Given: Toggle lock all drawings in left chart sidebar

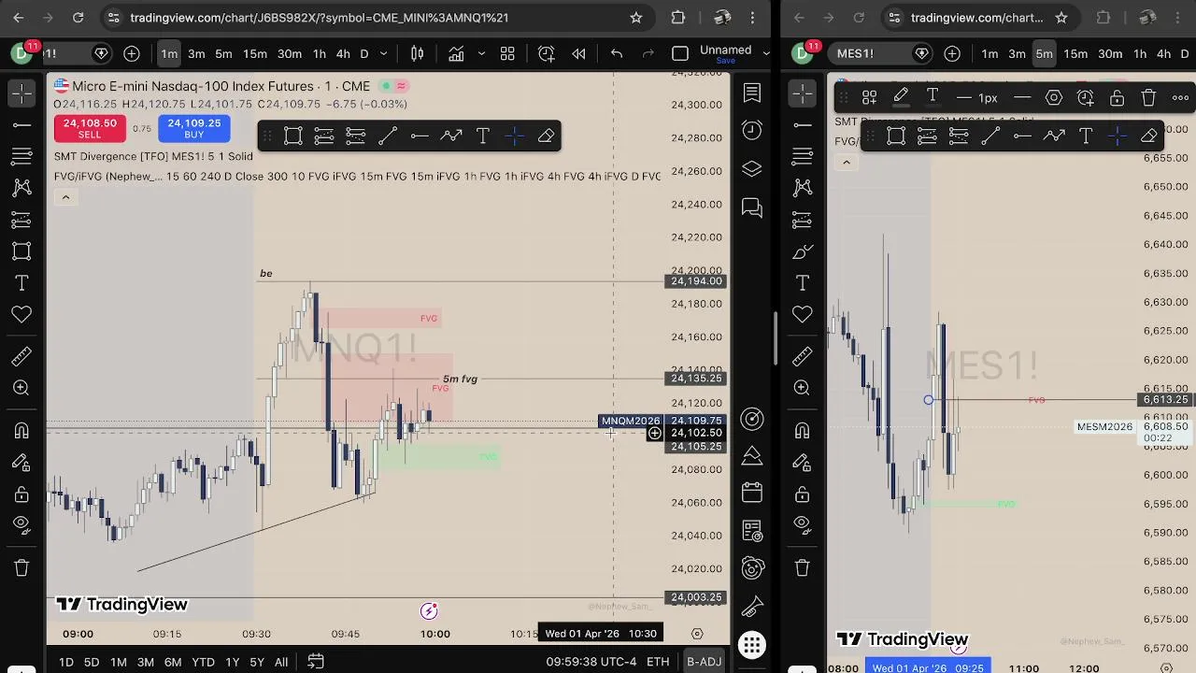Looking at the screenshot, I should (21, 494).
